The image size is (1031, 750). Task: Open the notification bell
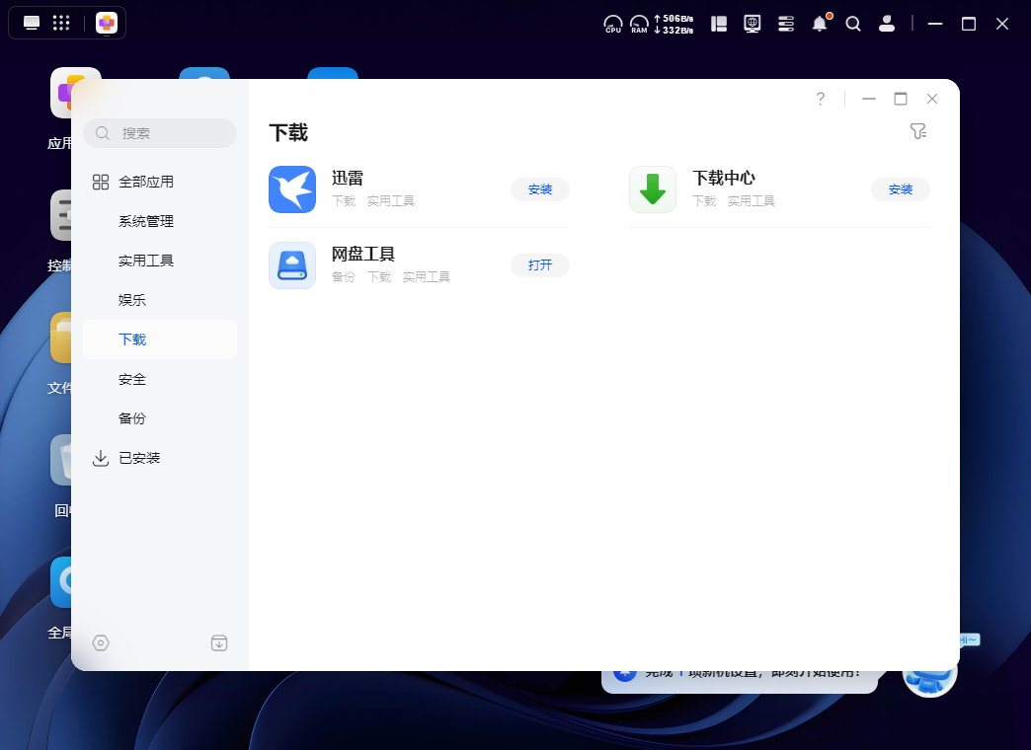820,24
